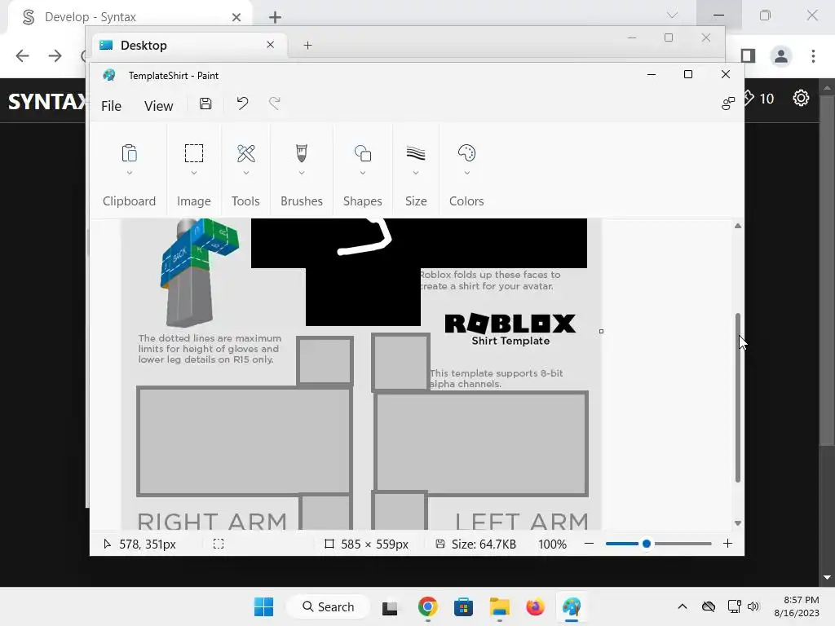Undo the last stroke in Paint
This screenshot has height=626, width=835.
tap(242, 104)
